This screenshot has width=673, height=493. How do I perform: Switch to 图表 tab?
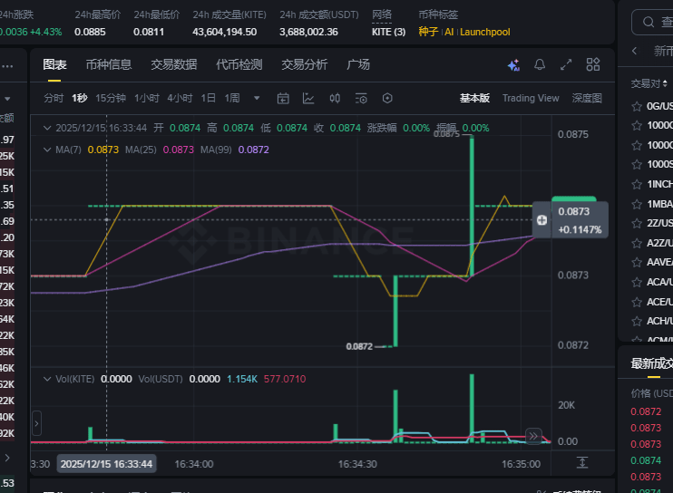54,64
